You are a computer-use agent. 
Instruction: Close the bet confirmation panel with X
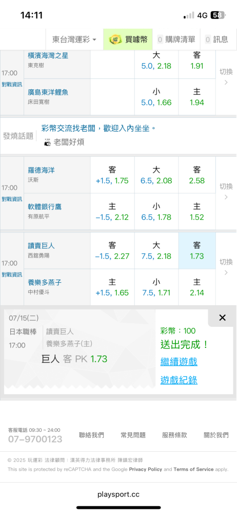pyautogui.click(x=222, y=317)
